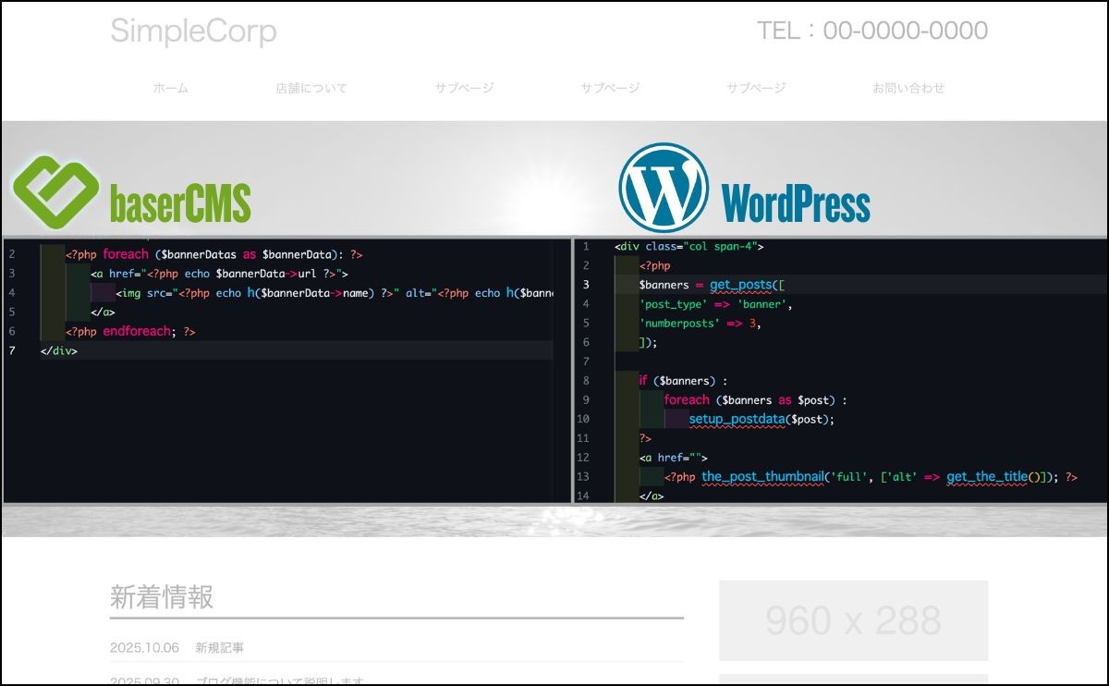
Task: Go to the ホーム menu item
Action: 170,89
